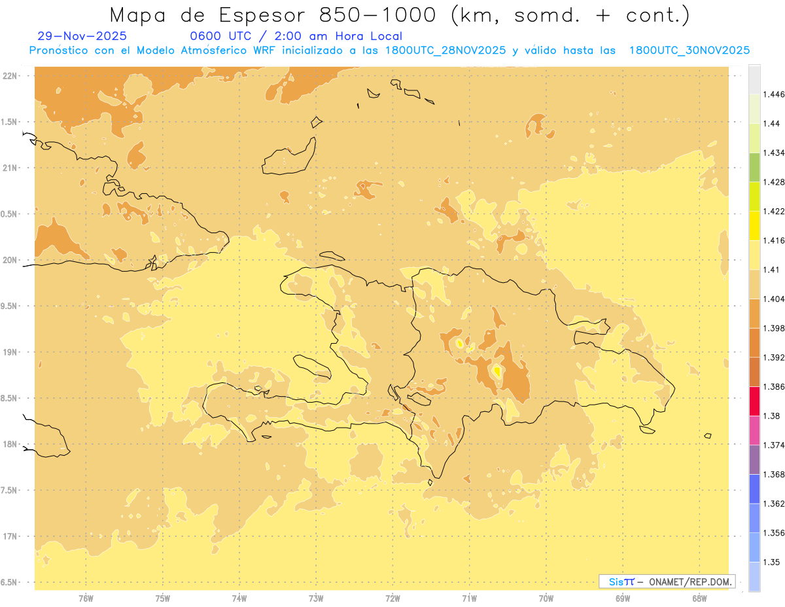Click the '71W' longitude label
Viewport: 785px width, 607px height.
click(469, 598)
